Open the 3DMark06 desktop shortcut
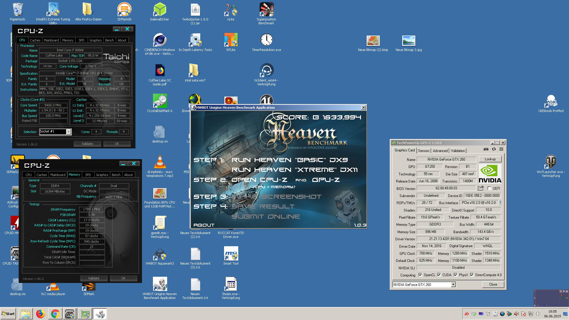Viewport: 569px width, 320px height. click(x=124, y=12)
